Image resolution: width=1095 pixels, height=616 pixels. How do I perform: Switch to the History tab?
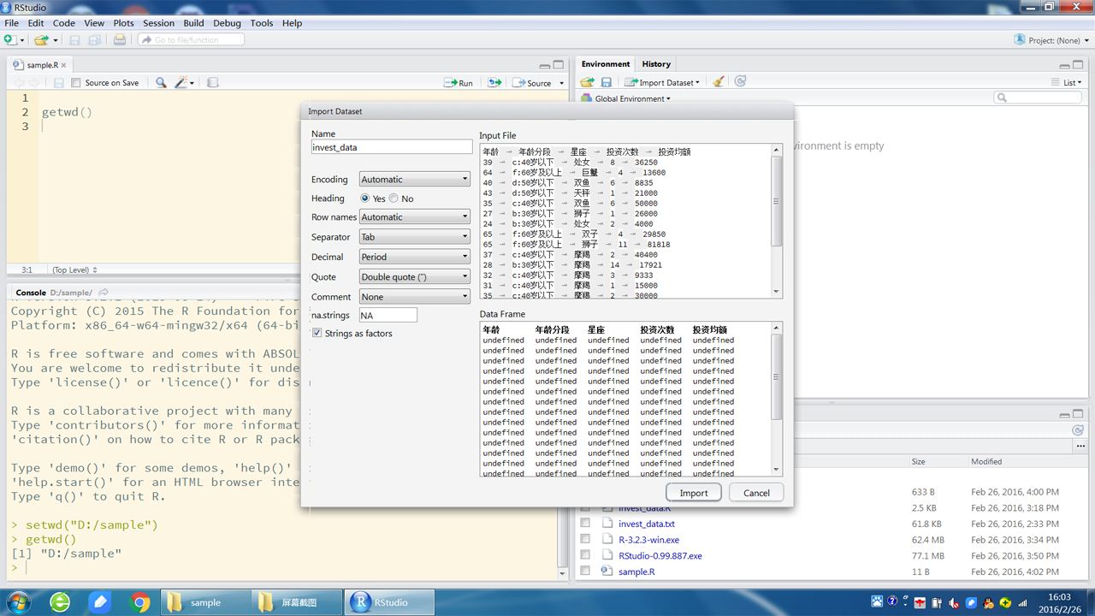pyautogui.click(x=656, y=64)
